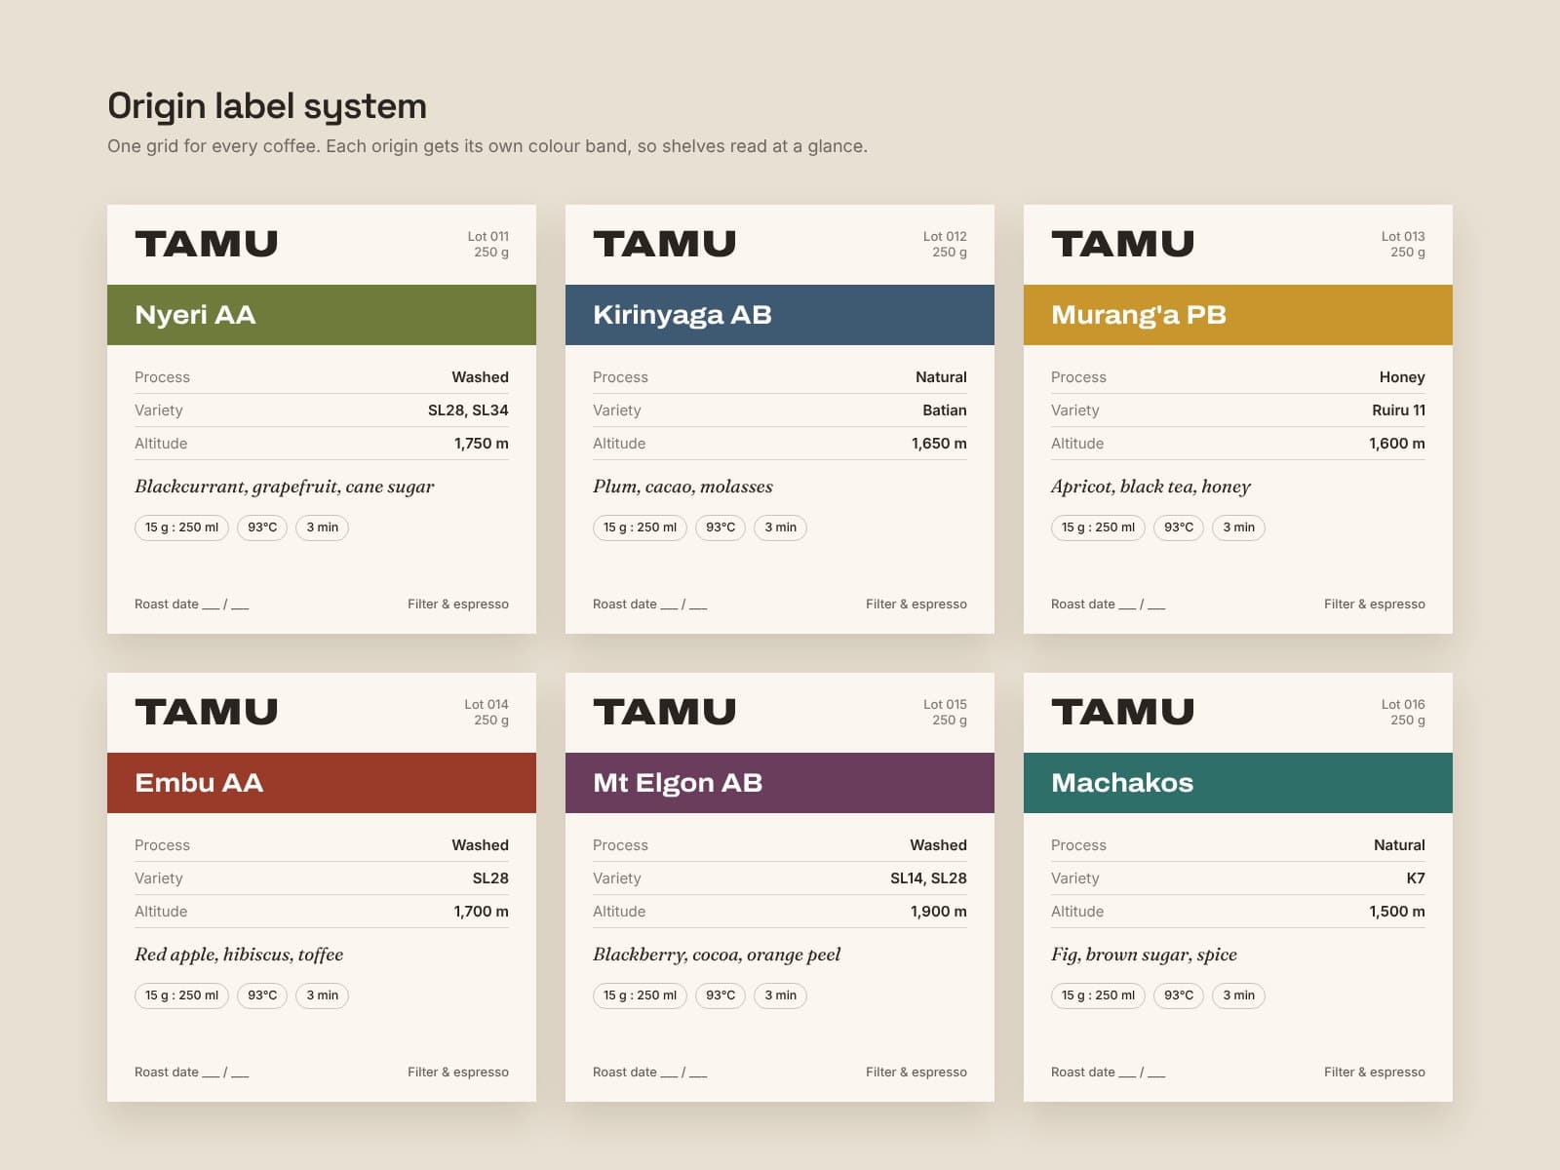The width and height of the screenshot is (1560, 1170).
Task: Click the "Lot 015" text
Action: [945, 704]
